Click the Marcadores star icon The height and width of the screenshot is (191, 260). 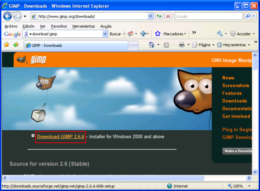coord(158,34)
